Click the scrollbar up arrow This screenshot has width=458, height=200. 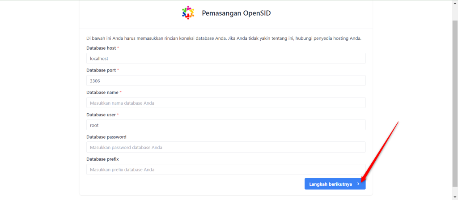(455, 3)
